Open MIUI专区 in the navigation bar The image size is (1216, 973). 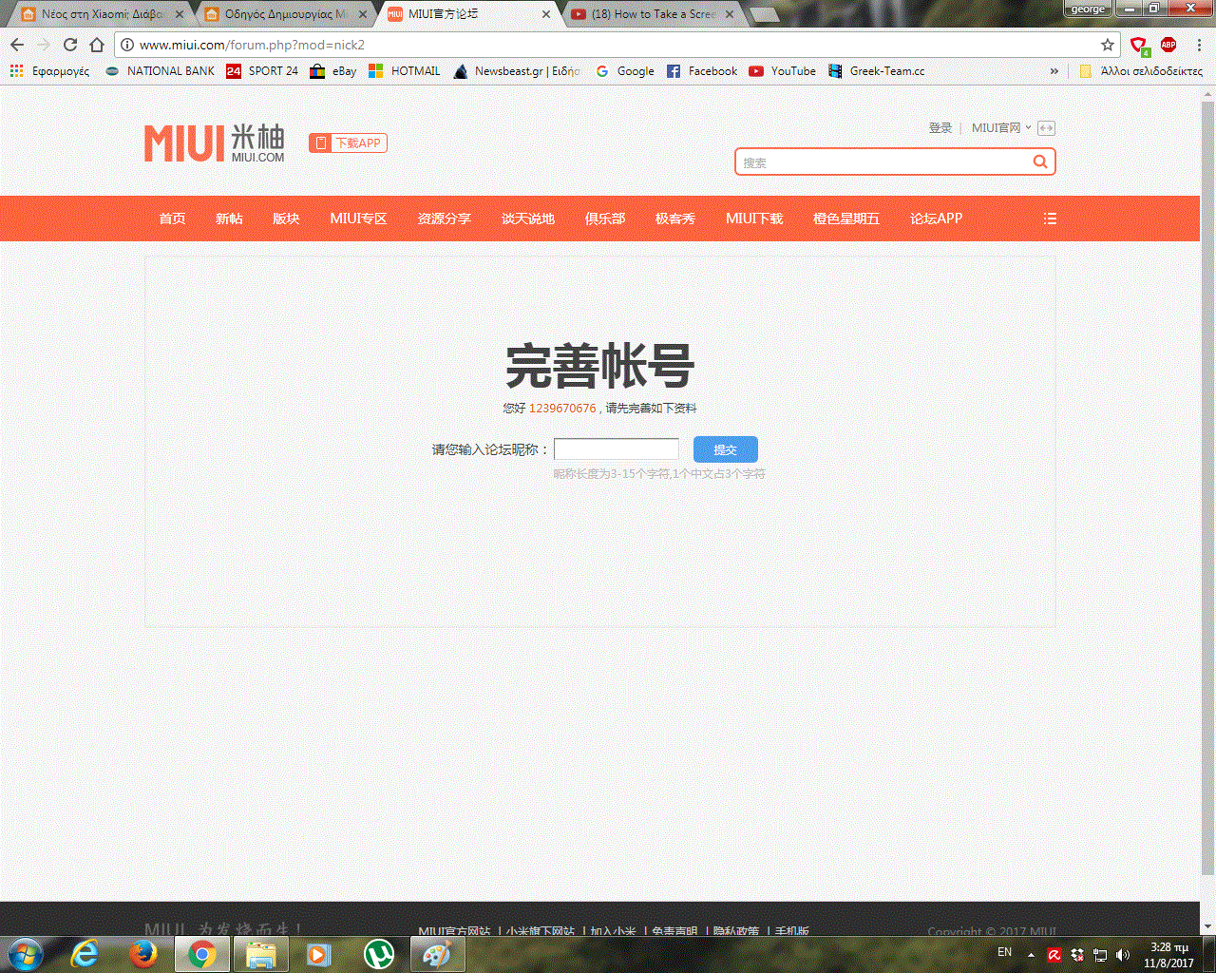click(x=358, y=219)
